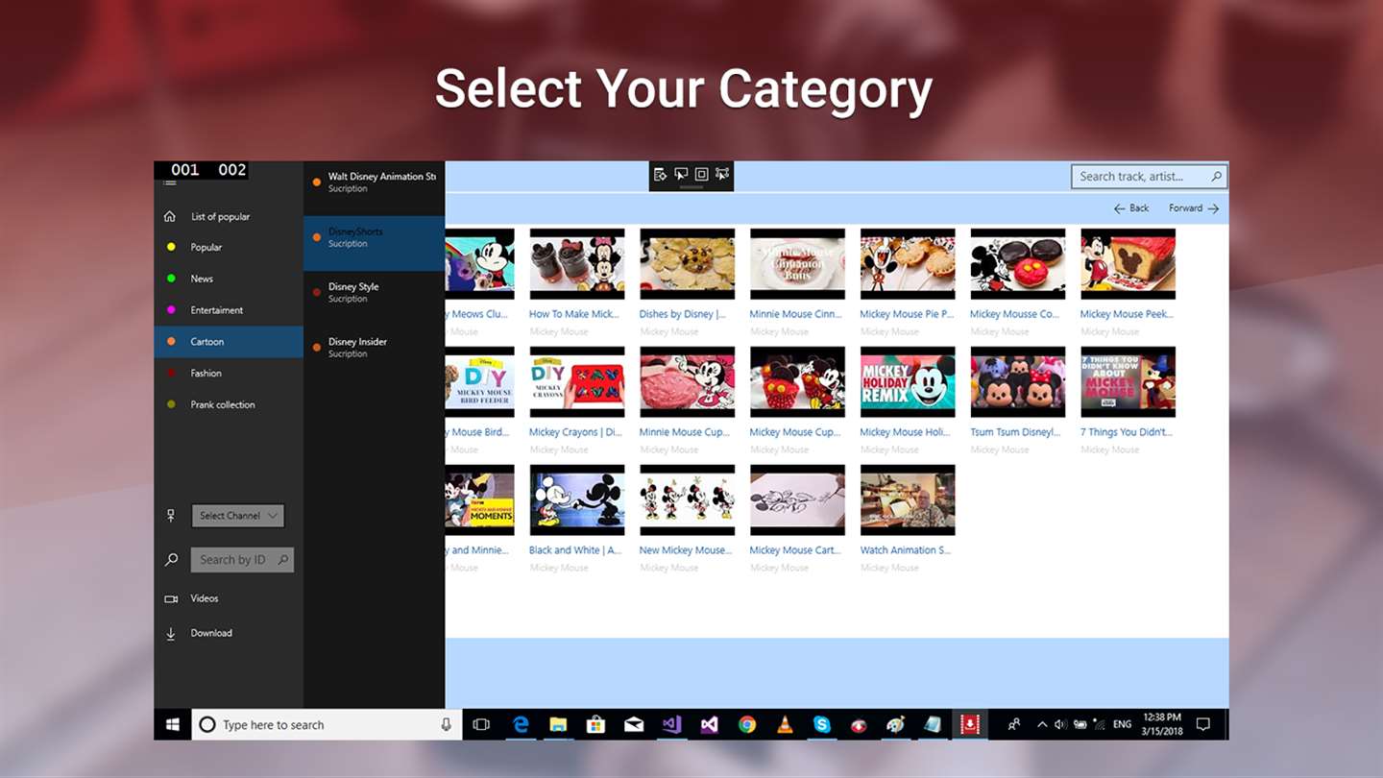
Task: Open Microsoft Store from taskbar
Action: coord(595,725)
